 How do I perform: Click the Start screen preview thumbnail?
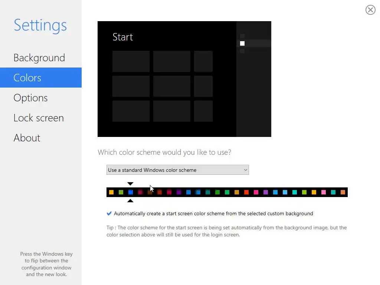click(184, 79)
